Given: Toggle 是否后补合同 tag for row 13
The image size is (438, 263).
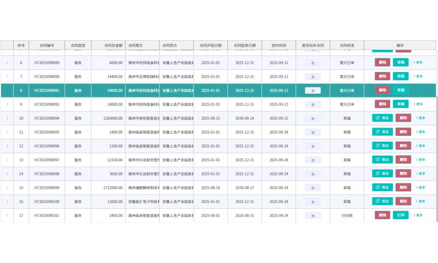Looking at the screenshot, I should coord(313,160).
